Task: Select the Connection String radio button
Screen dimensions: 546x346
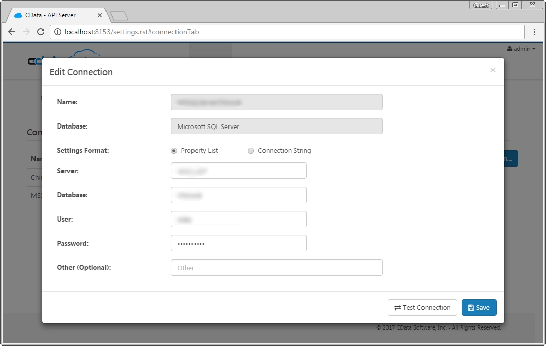Action: pos(251,151)
